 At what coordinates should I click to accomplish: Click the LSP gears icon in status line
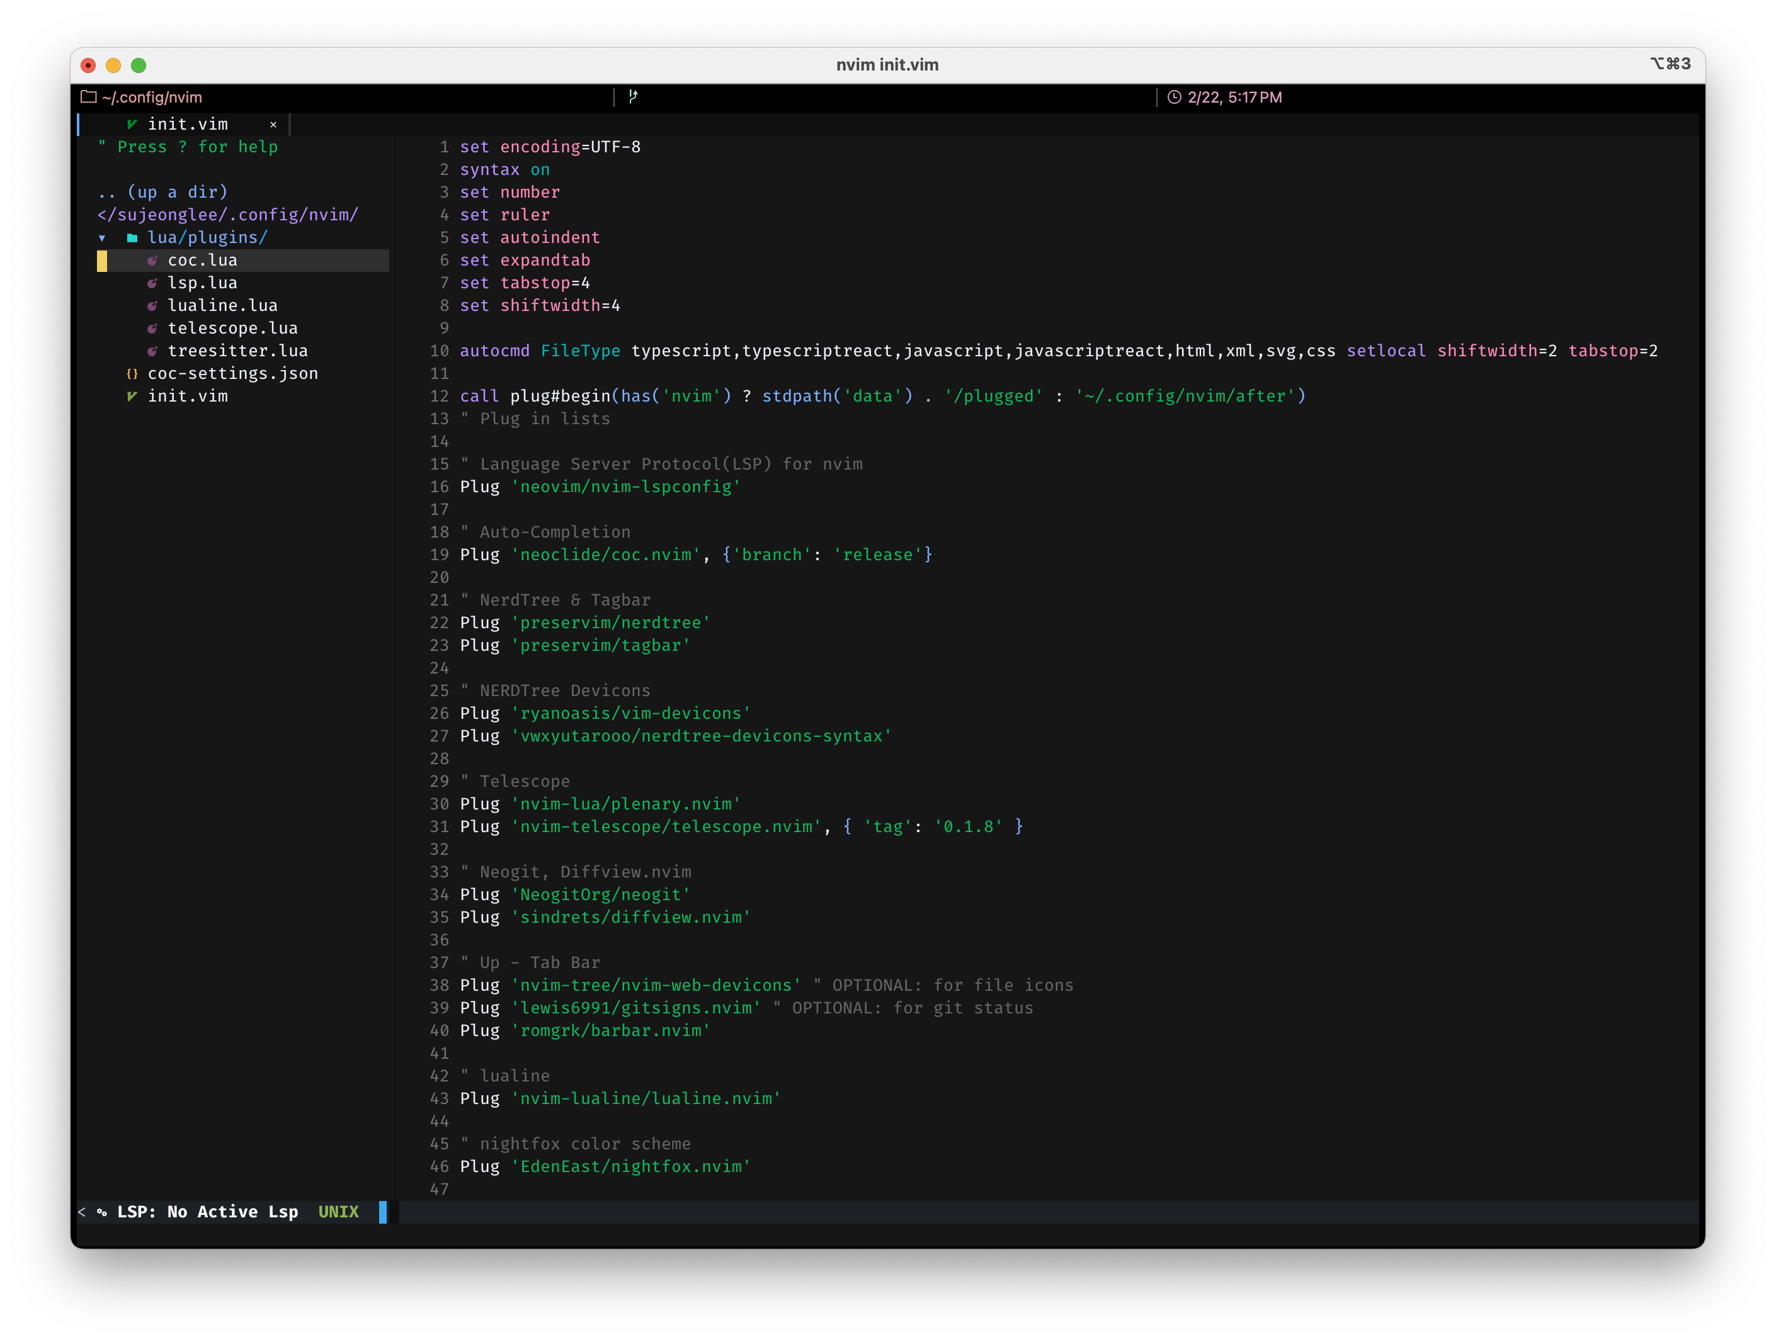(102, 1212)
